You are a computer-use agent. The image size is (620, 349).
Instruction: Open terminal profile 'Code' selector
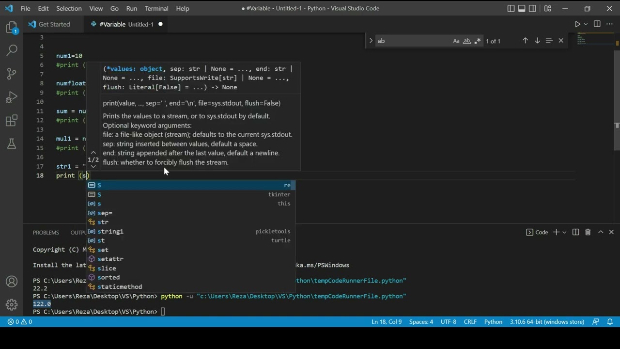537,232
